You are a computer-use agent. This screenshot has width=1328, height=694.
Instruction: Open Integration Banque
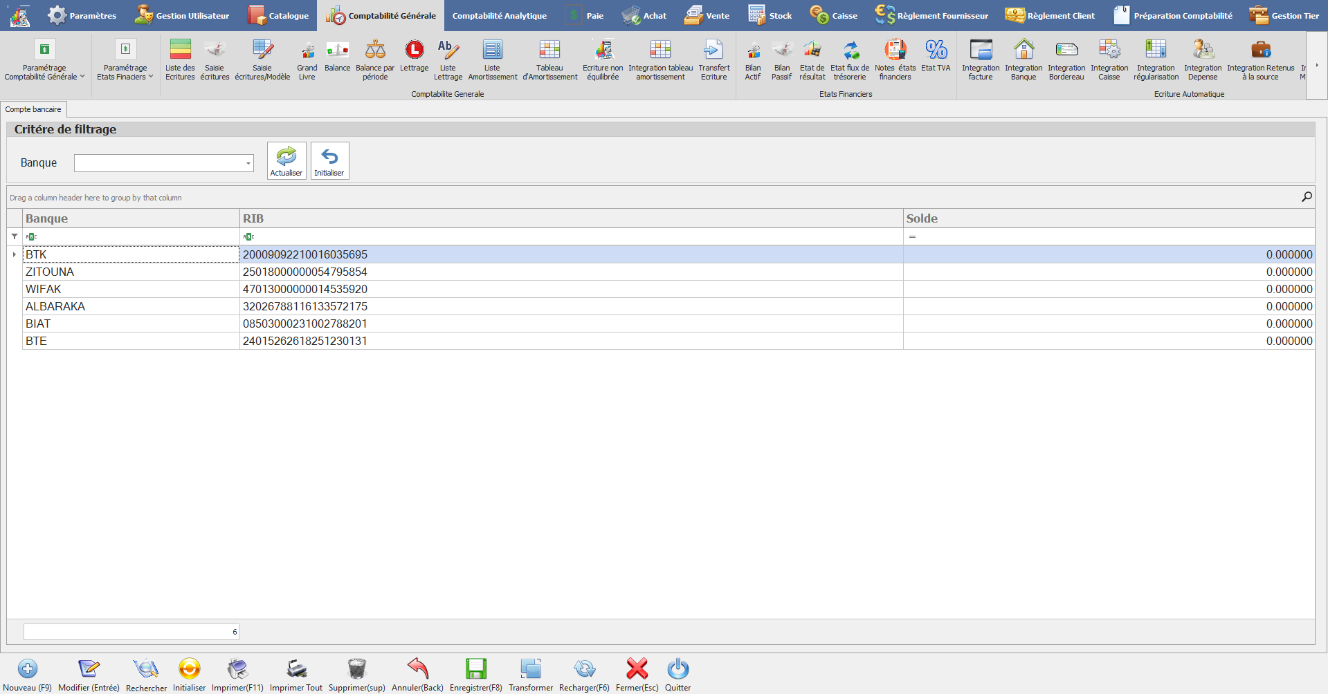[x=1024, y=59]
